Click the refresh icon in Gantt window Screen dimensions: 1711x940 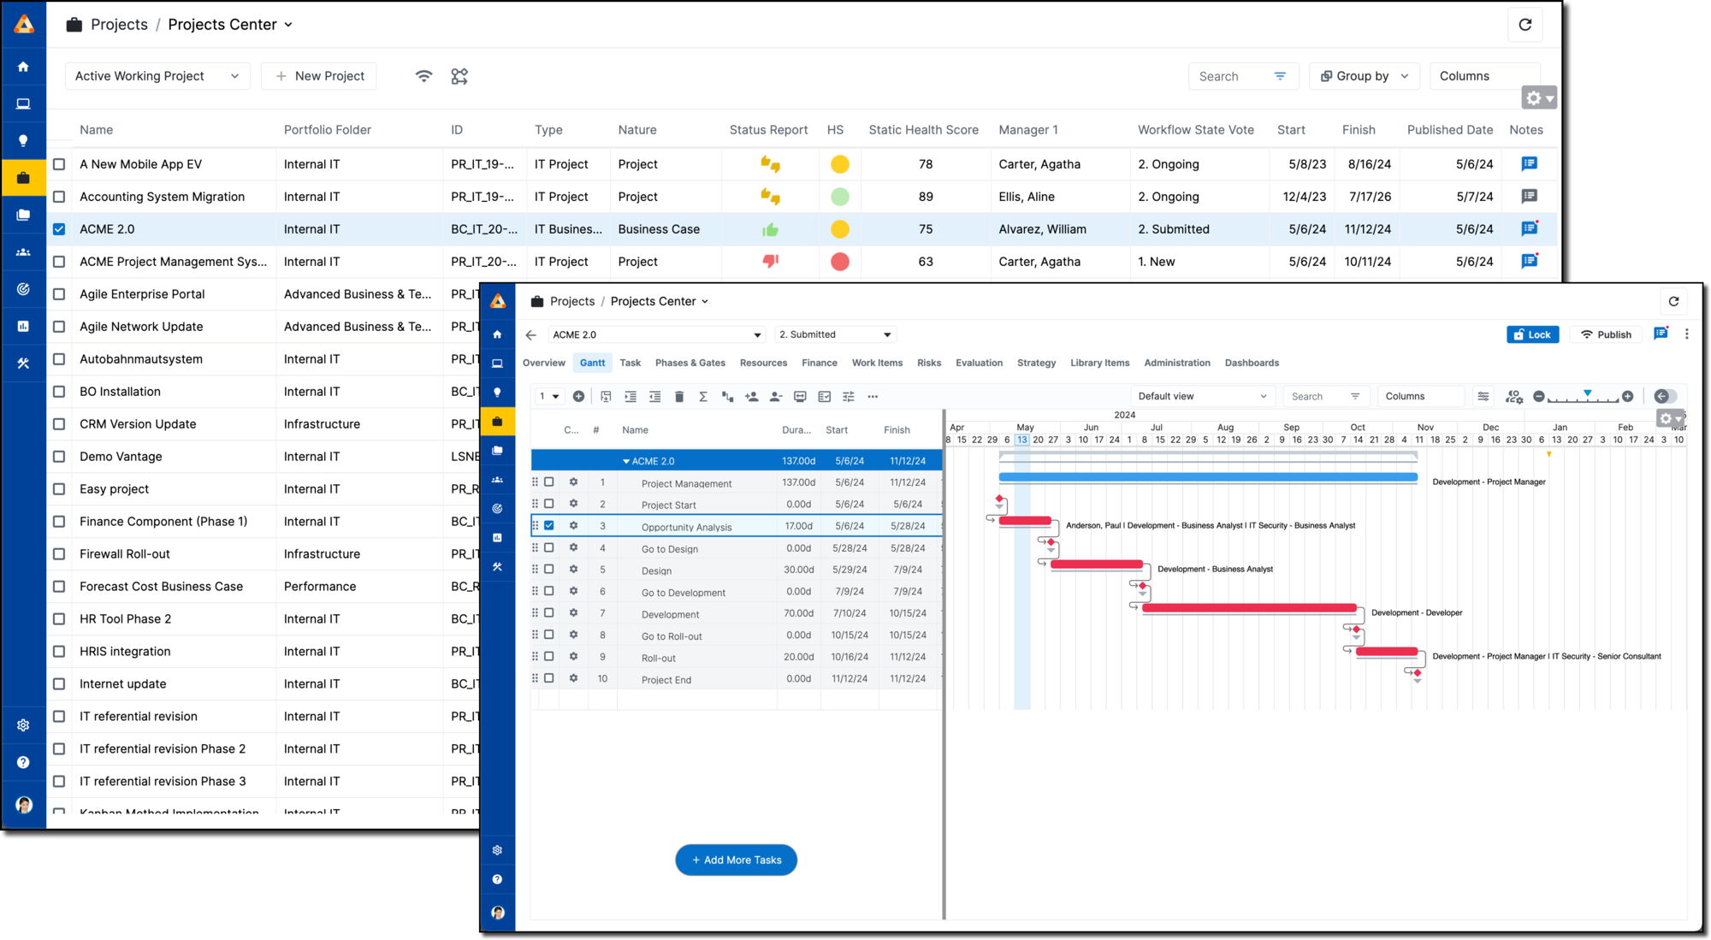pos(1673,301)
